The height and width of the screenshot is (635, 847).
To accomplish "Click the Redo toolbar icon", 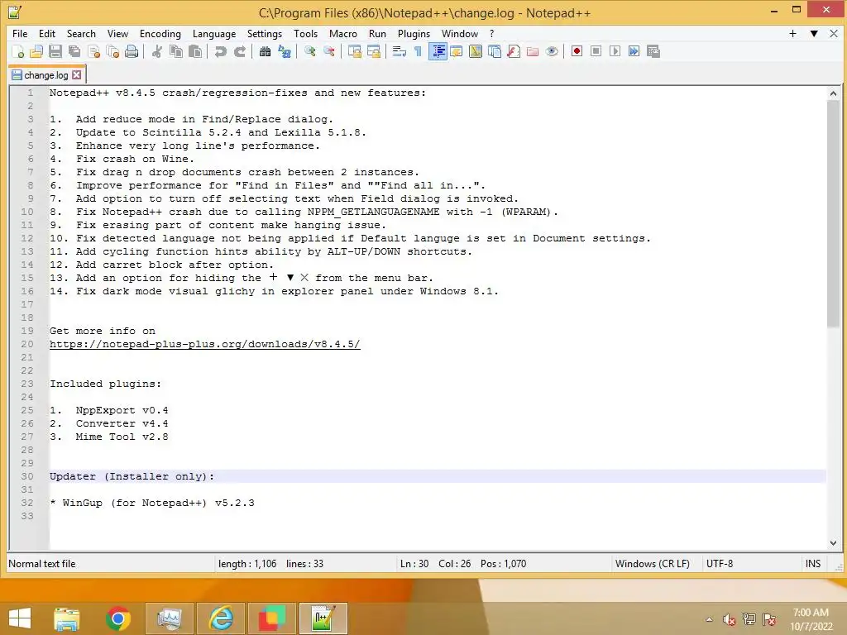I will pyautogui.click(x=240, y=51).
